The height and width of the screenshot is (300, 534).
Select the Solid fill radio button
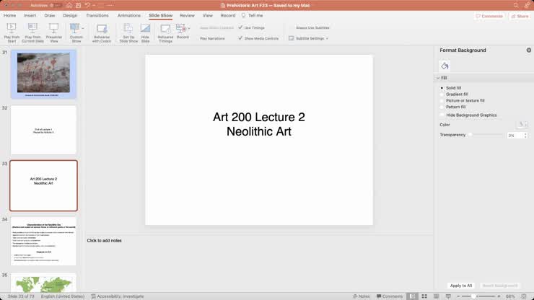[442, 88]
